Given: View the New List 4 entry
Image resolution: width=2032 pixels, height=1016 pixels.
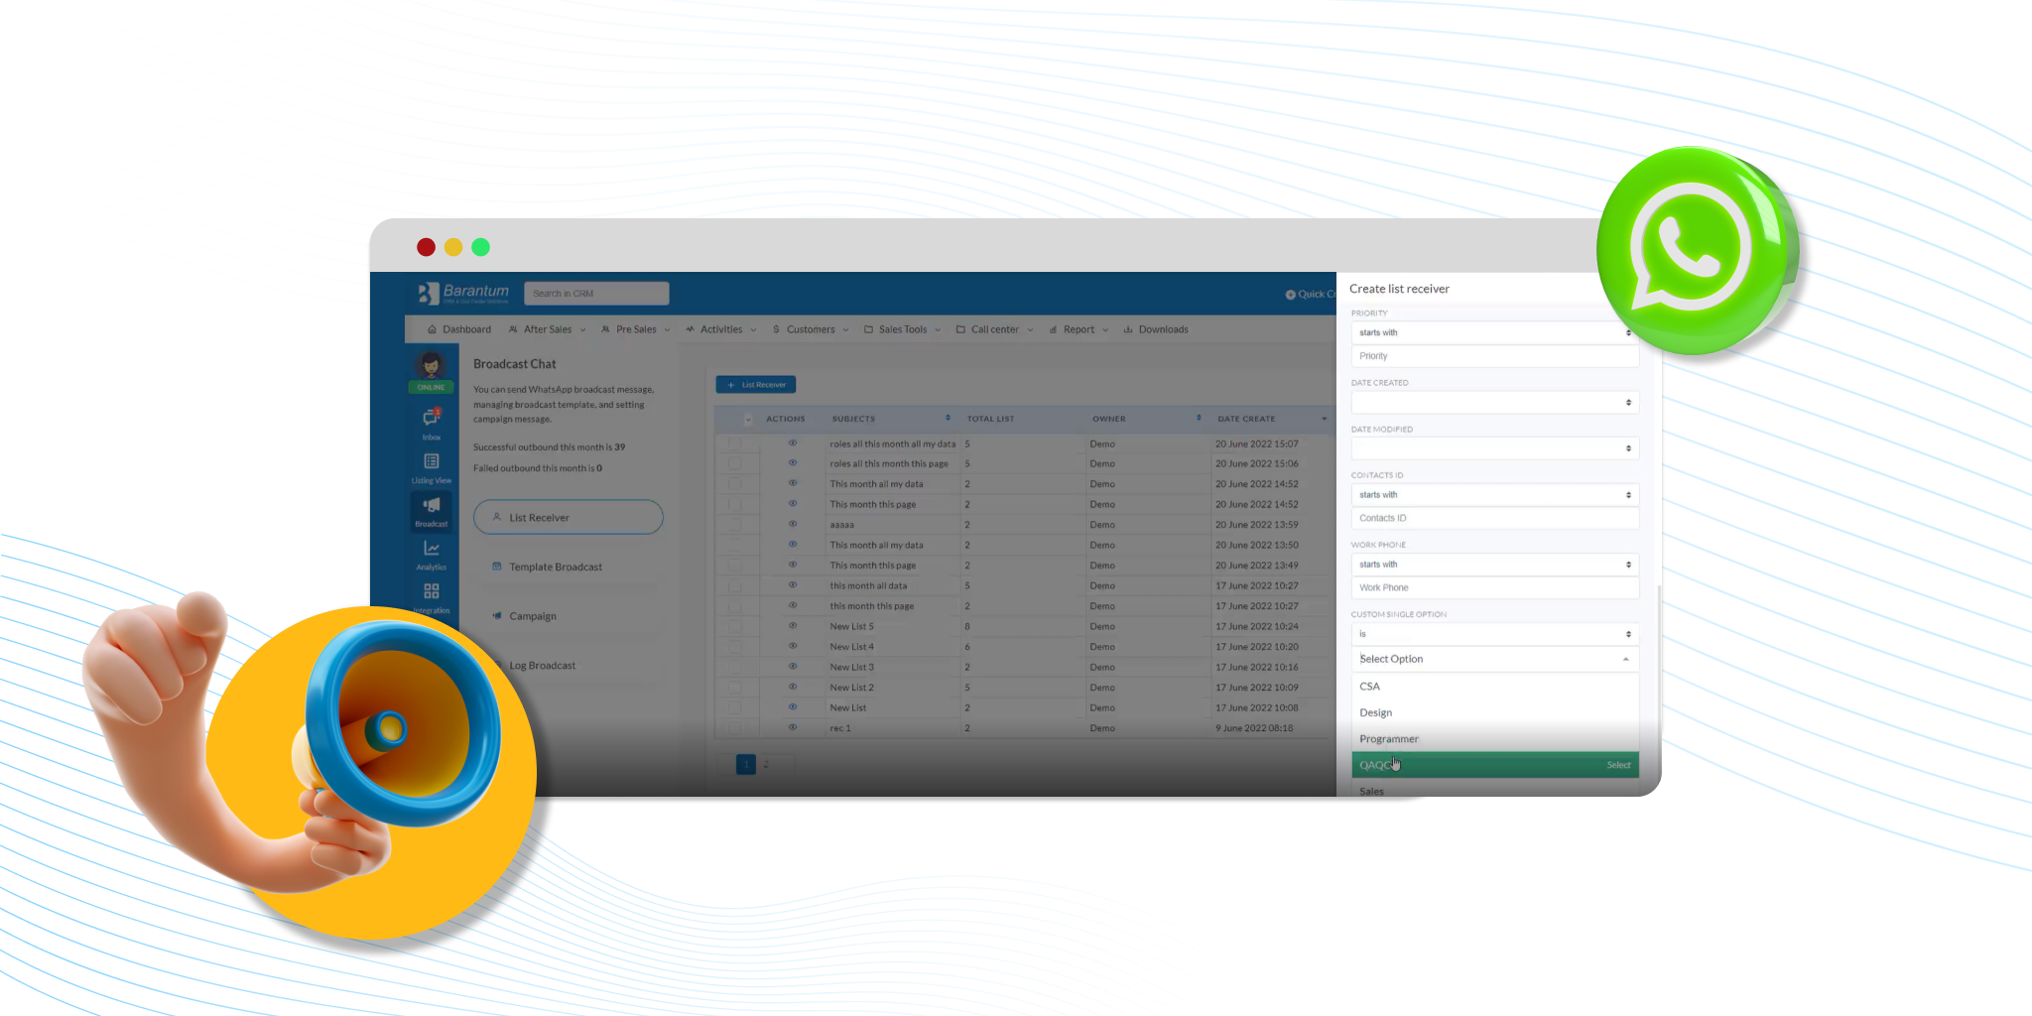Looking at the screenshot, I should point(793,646).
